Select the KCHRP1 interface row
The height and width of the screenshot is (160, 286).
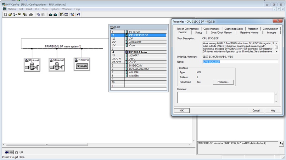[139, 56]
